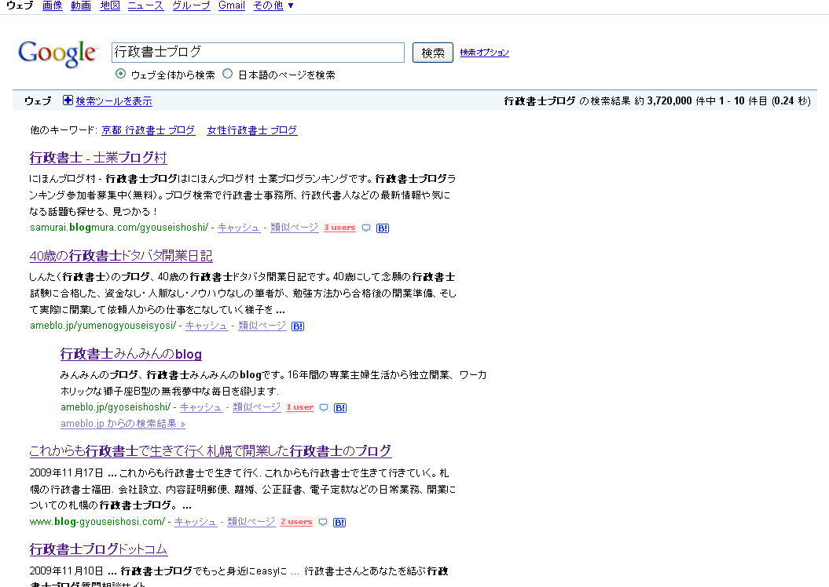Click URL text www.blog-gyouseishosi.com/
This screenshot has width=829, height=587.
pos(97,522)
